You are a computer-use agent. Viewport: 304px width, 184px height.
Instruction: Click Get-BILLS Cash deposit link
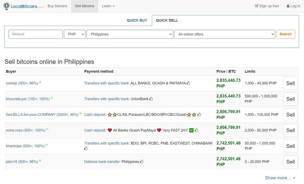(95, 115)
